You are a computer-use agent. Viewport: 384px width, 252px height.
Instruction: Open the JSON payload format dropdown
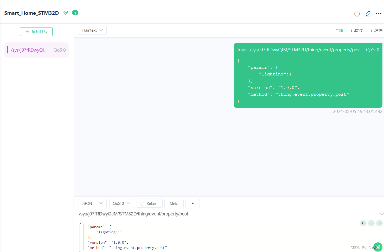coord(92,204)
